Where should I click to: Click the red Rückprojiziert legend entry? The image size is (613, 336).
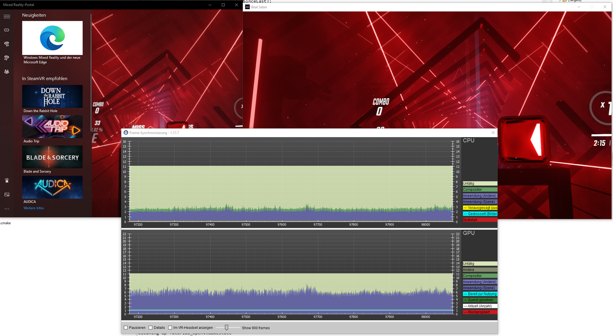pos(480,312)
